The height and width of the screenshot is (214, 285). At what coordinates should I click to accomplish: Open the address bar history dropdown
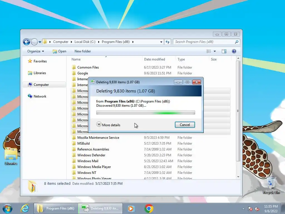tap(161, 42)
